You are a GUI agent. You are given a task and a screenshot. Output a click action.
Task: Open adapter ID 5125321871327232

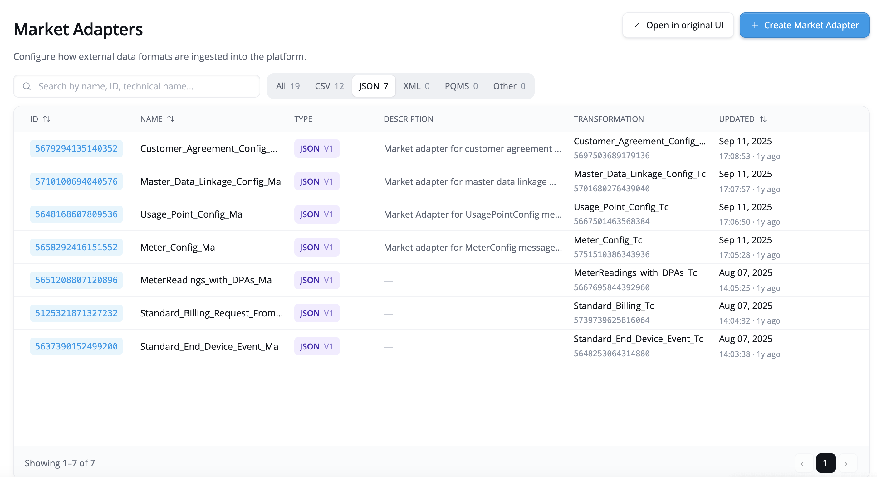coord(76,313)
